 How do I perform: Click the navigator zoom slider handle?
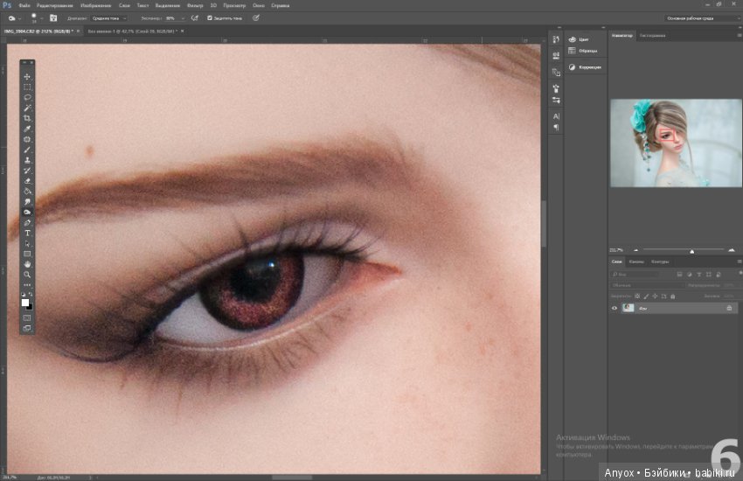coord(691,251)
